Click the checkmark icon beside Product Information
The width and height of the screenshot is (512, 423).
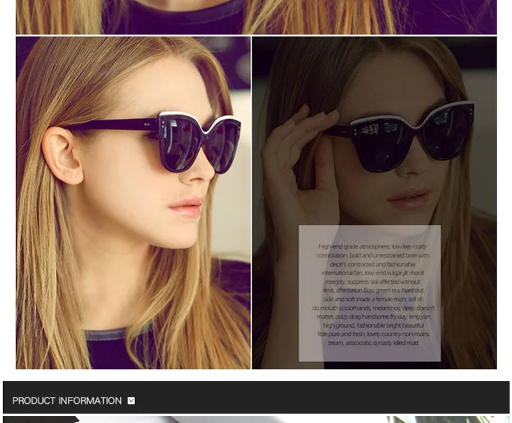tap(131, 401)
